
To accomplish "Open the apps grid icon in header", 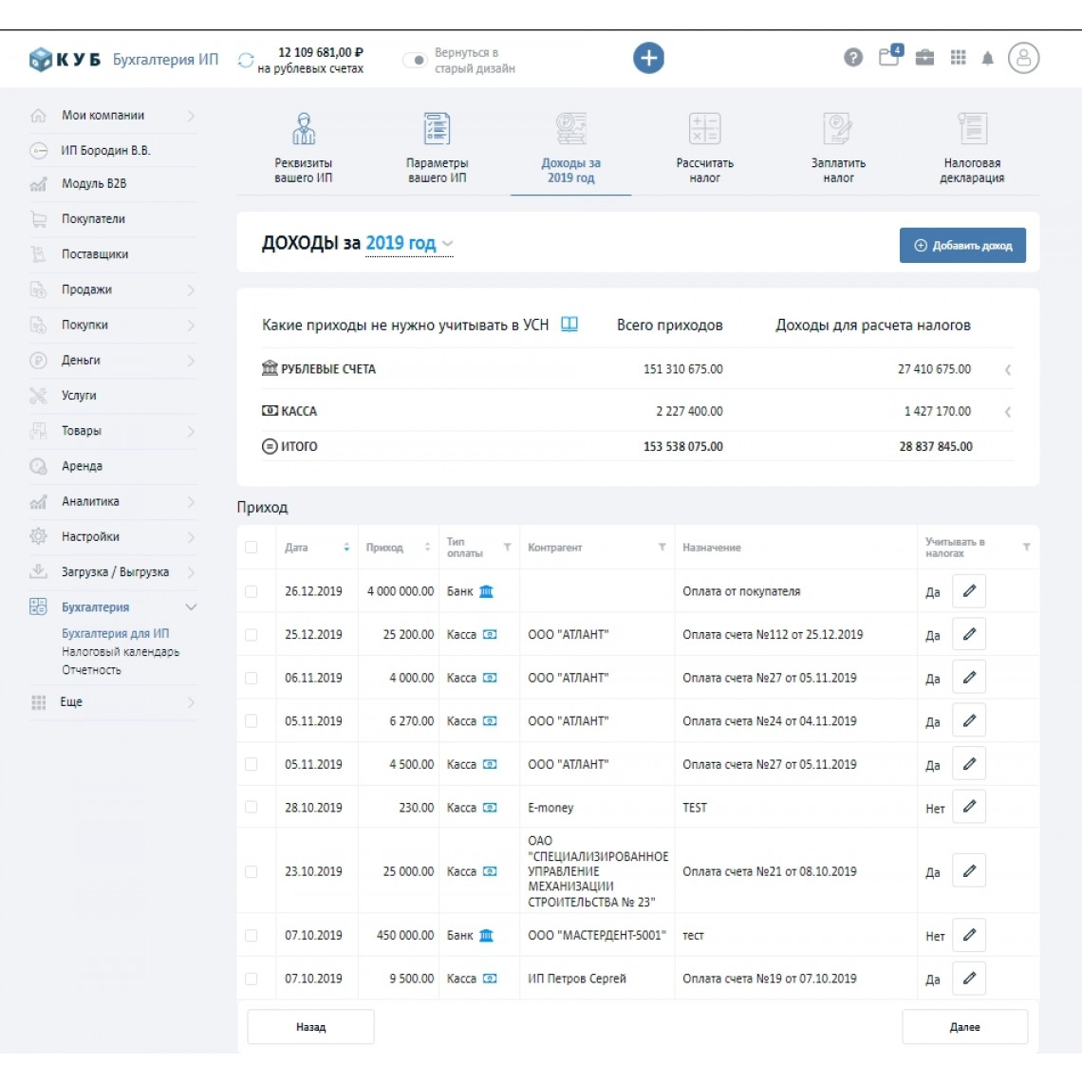I will [958, 57].
